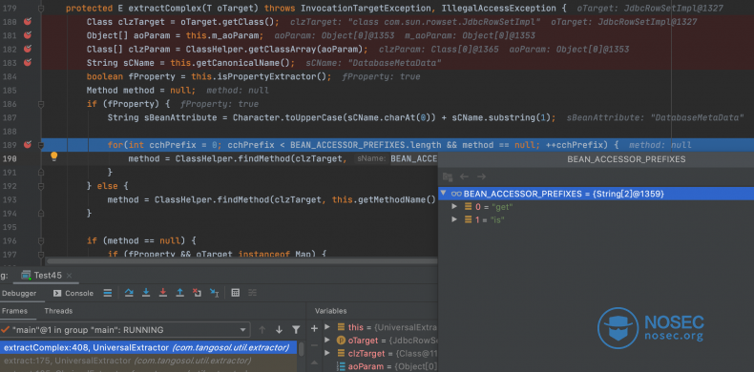Viewport: 754px width, 372px height.
Task: Select frame extractComplex:408, UniversalExtractor
Action: [149, 347]
